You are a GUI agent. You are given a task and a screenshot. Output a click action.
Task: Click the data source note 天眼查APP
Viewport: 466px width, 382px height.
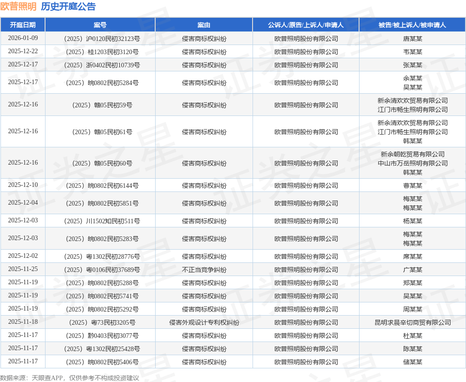(x=47, y=378)
